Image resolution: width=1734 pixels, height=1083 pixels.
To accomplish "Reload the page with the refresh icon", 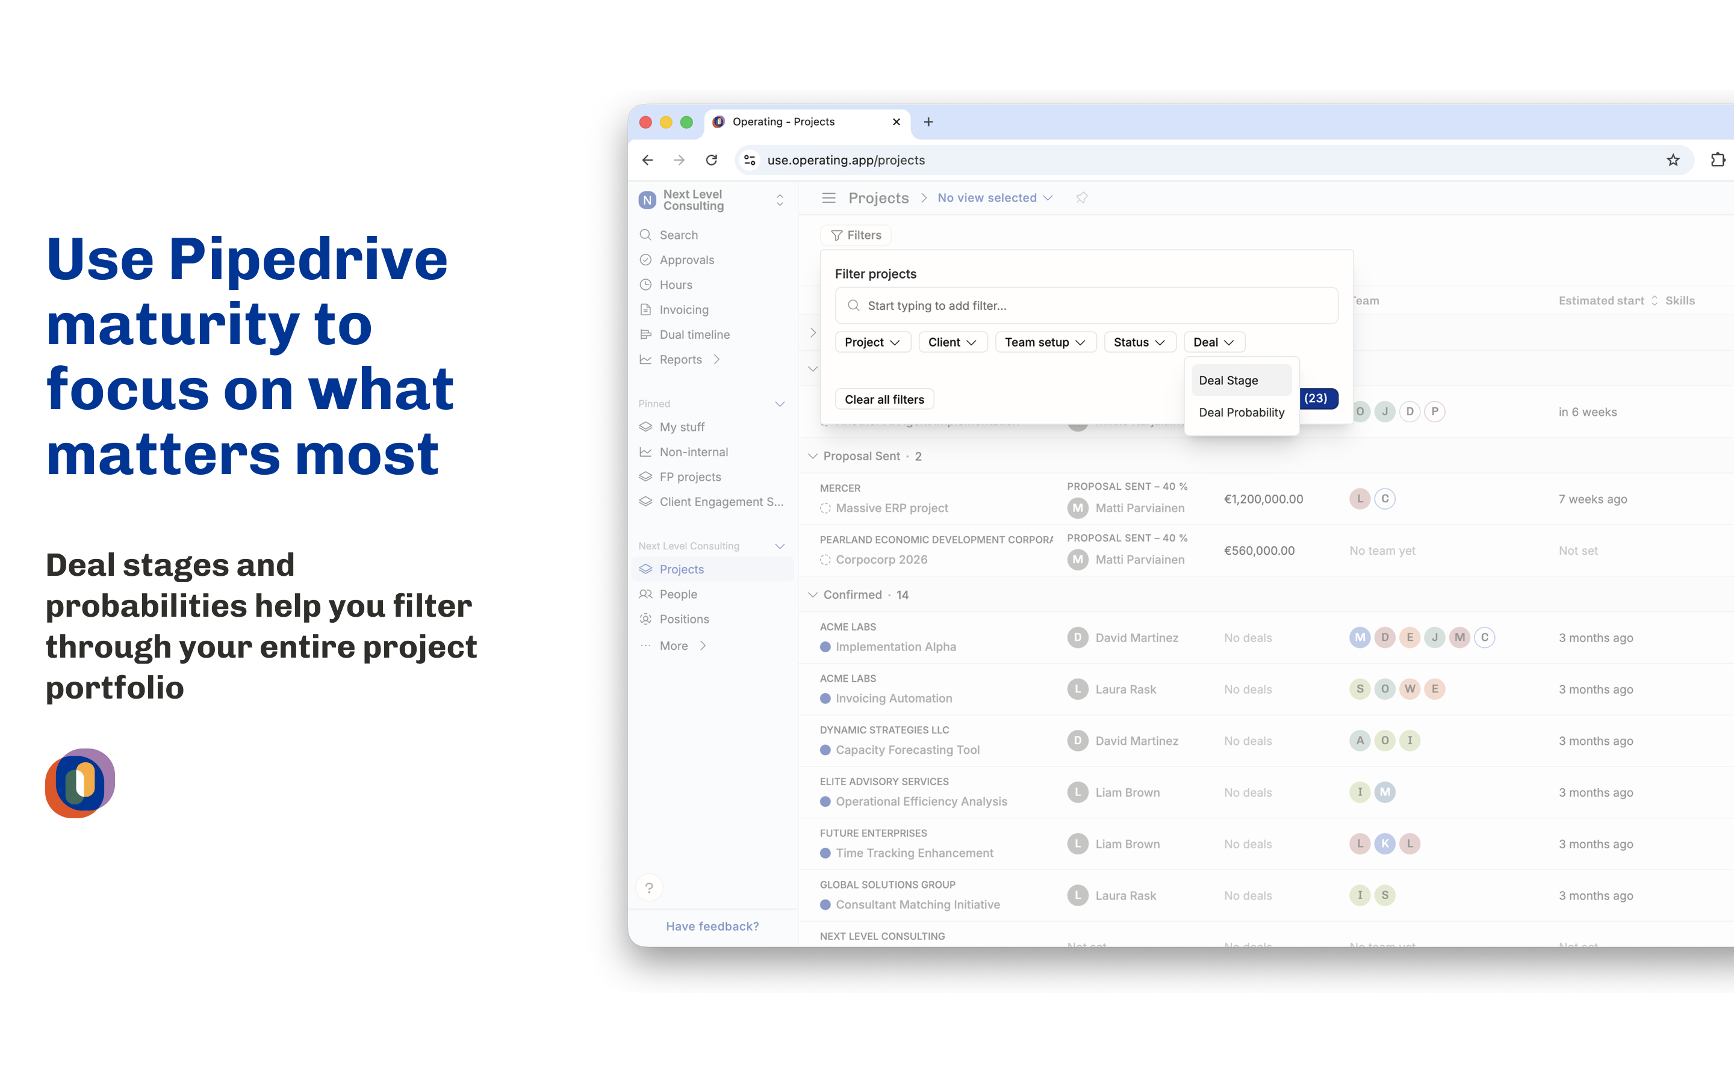I will tap(712, 159).
